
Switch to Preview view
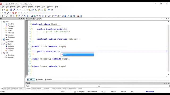(x=39, y=79)
